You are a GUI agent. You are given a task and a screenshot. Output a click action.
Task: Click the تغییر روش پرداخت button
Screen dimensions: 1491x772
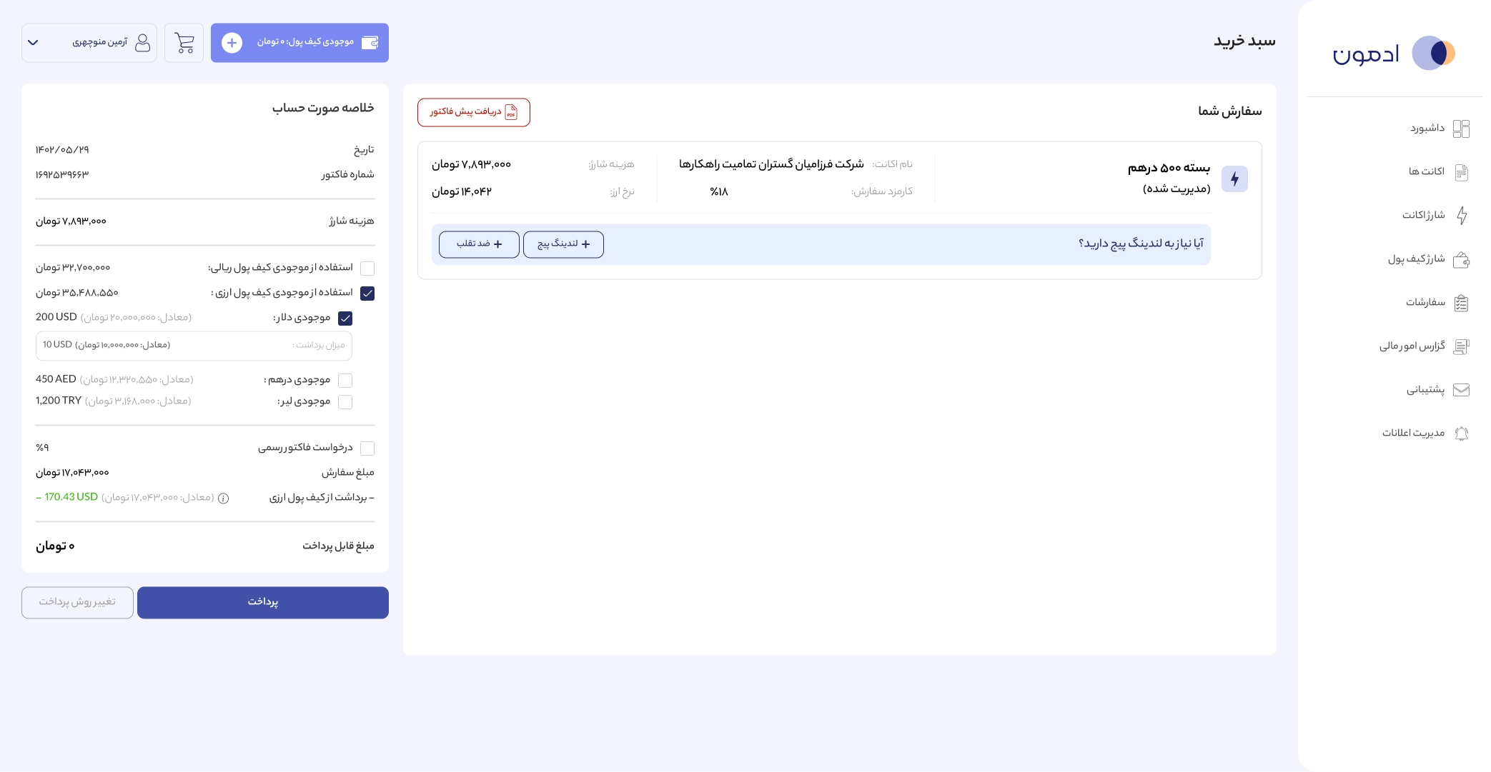[x=77, y=603]
